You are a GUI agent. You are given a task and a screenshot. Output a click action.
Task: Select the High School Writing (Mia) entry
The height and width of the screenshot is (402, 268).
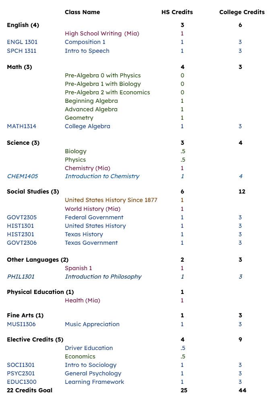coord(102,33)
